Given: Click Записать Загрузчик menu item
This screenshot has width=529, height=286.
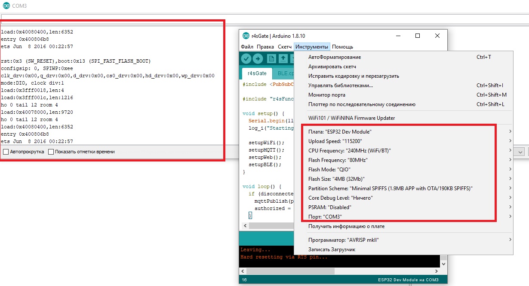Looking at the screenshot, I should tap(332, 249).
